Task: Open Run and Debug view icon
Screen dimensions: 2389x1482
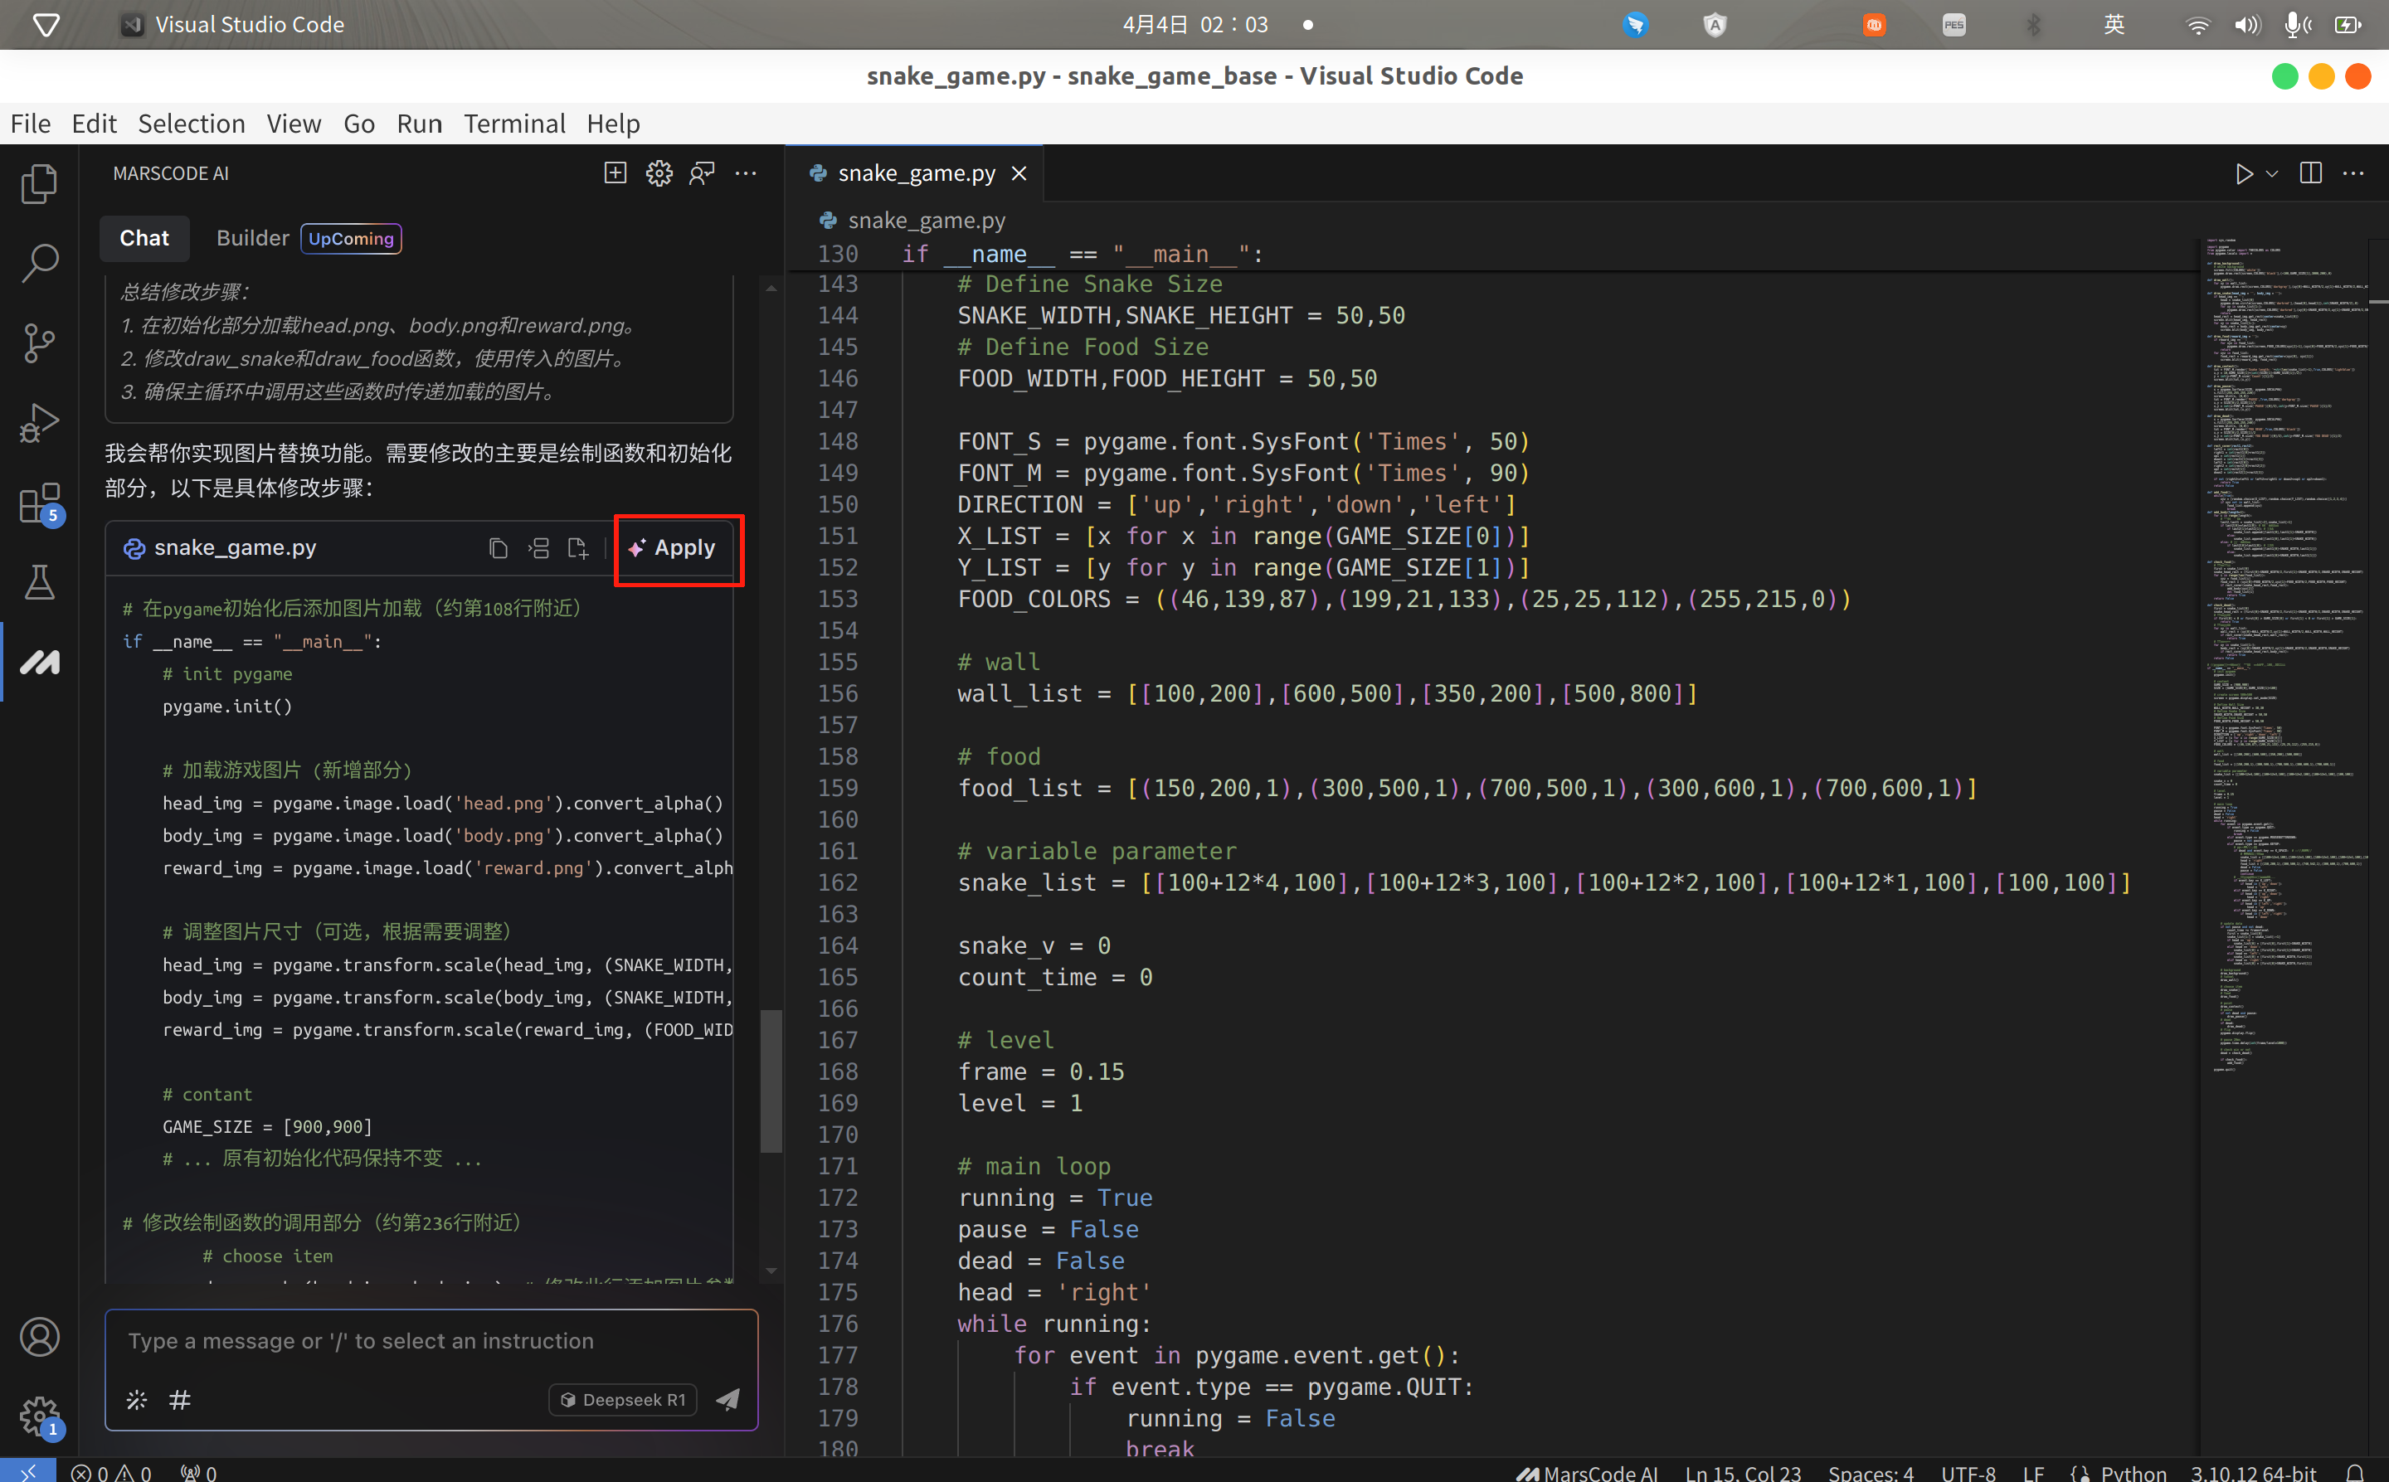Action: coord(39,424)
